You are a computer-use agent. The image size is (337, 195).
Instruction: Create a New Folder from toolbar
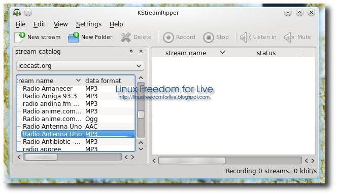[90, 37]
